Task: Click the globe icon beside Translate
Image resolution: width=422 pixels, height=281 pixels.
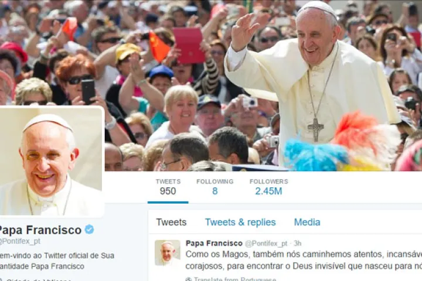Action: (189, 279)
